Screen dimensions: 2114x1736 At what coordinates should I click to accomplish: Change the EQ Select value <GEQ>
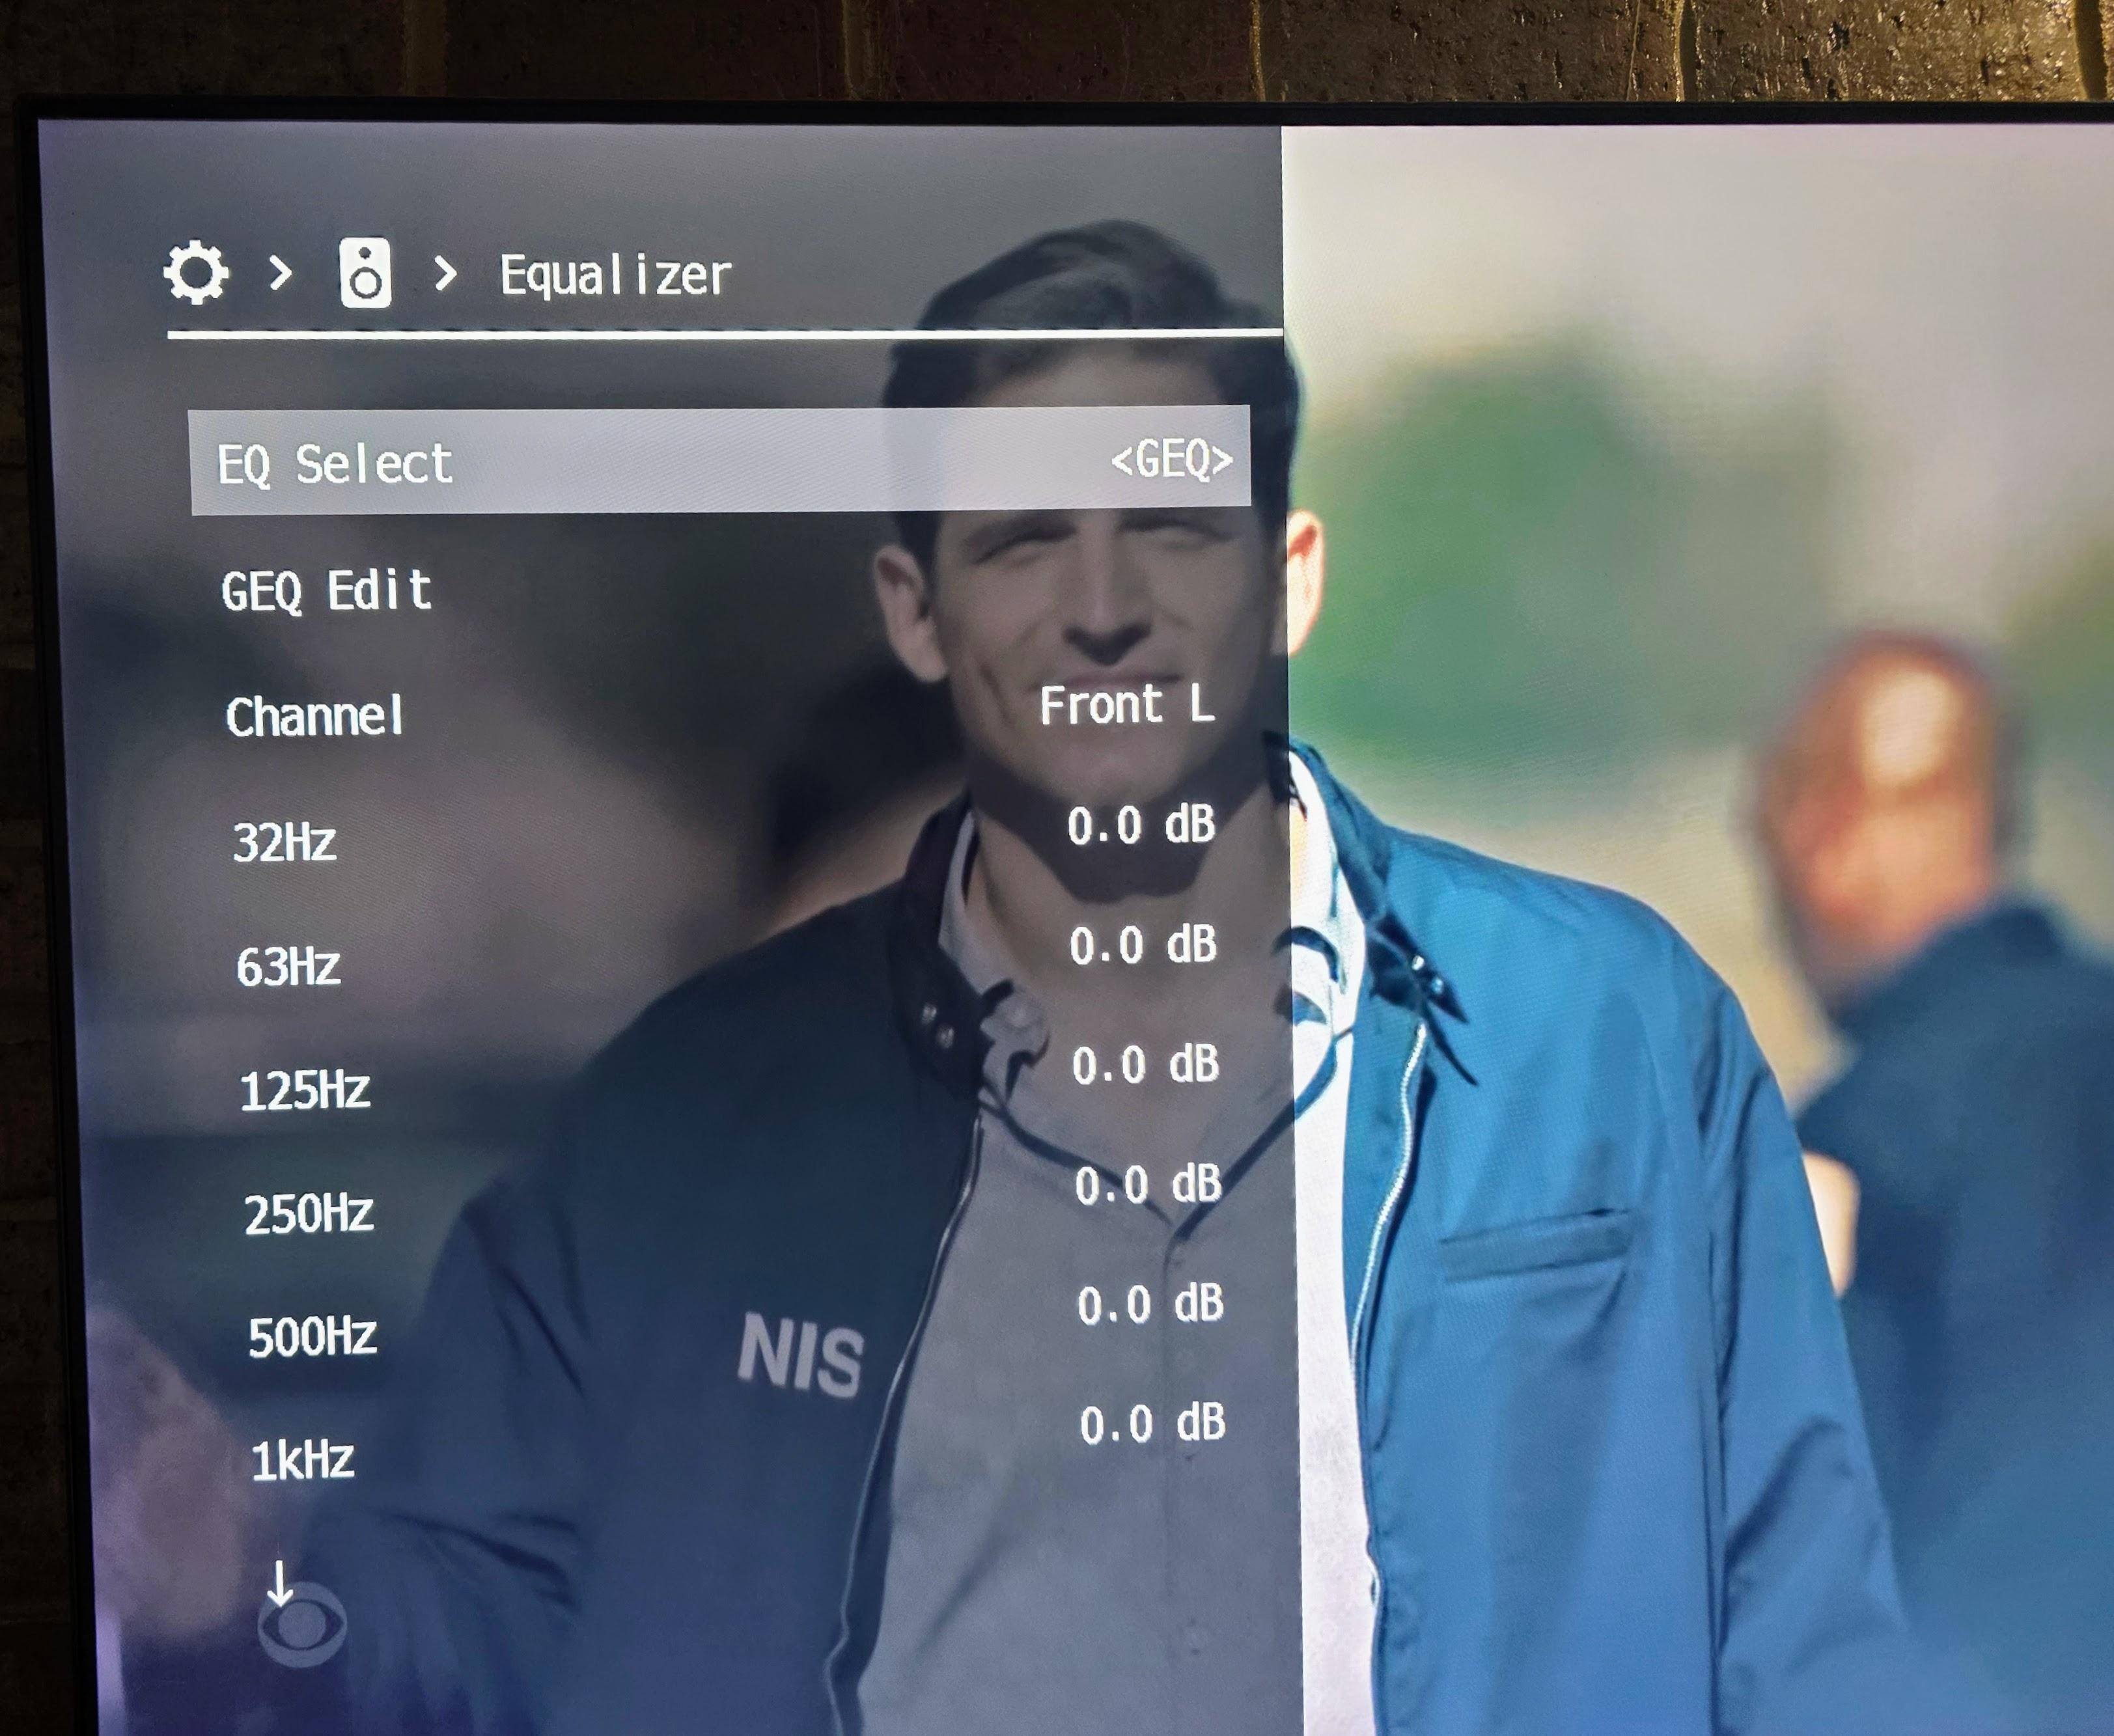(x=1171, y=460)
